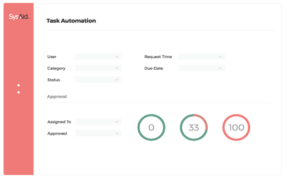Click the Category field label
Viewport: 287px width, 191px height.
[56, 68]
